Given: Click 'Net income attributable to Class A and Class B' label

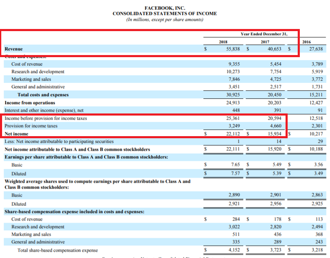Looking at the screenshot, I should [77, 150].
